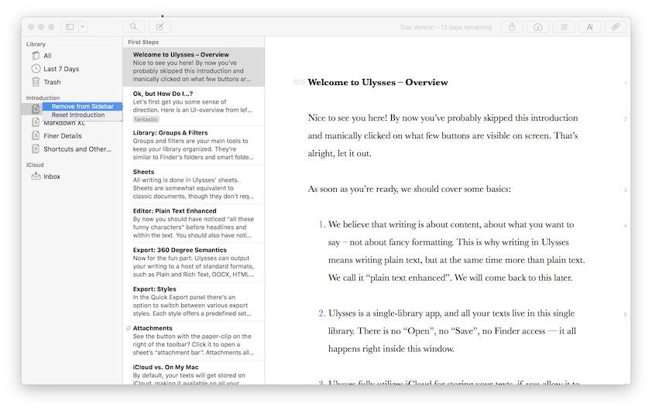This screenshot has height=410, width=652.
Task: Open the iCloud Inbox
Action: (51, 176)
